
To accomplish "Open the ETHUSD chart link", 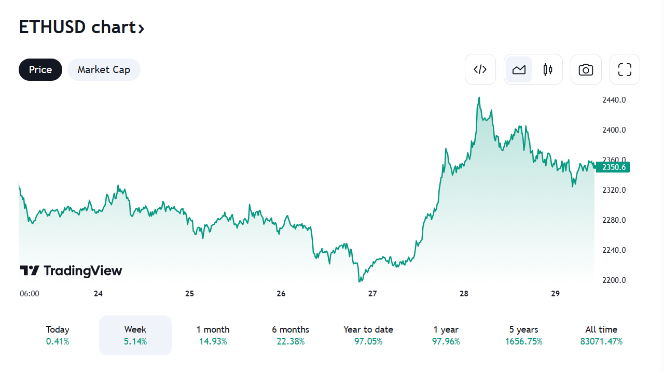I will pyautogui.click(x=81, y=27).
